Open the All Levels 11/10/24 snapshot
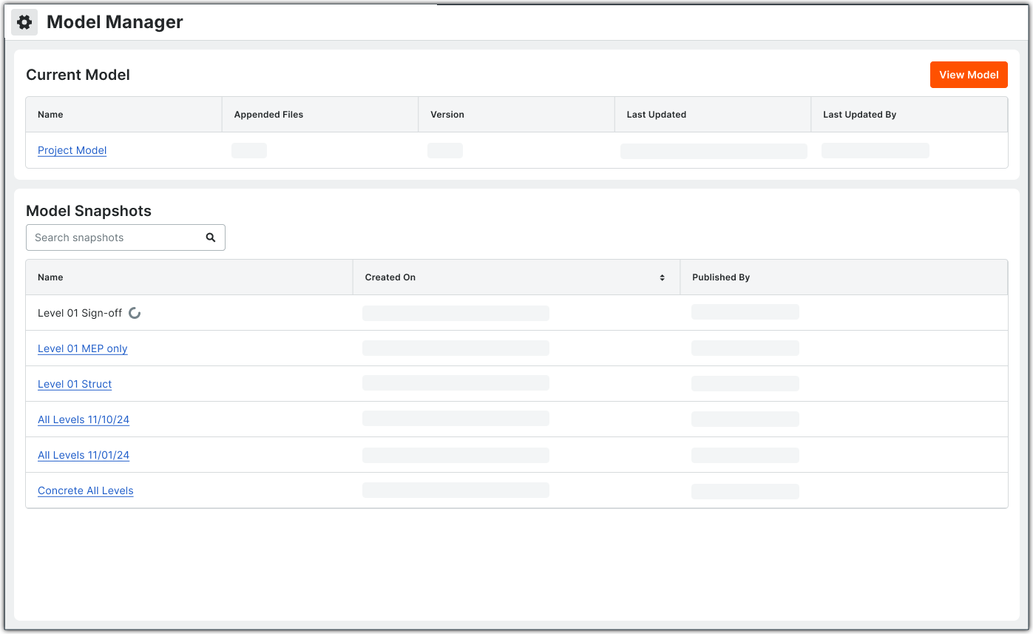 pos(84,419)
